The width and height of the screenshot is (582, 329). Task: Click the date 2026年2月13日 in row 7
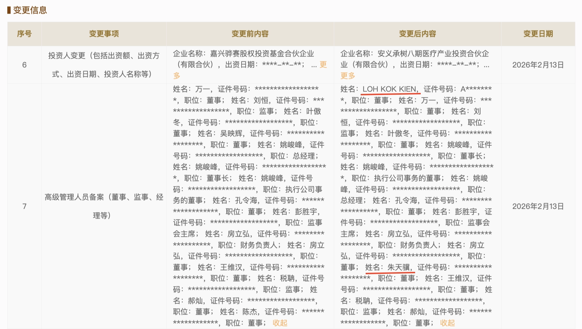tap(538, 206)
